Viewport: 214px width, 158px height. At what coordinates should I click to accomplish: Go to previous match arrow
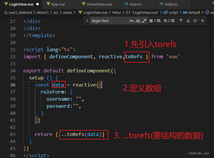181,21
